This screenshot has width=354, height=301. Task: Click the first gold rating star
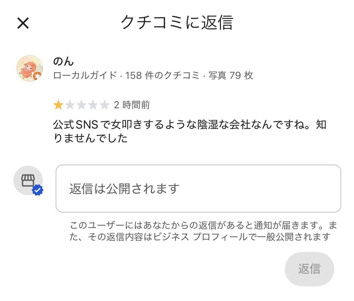[58, 105]
